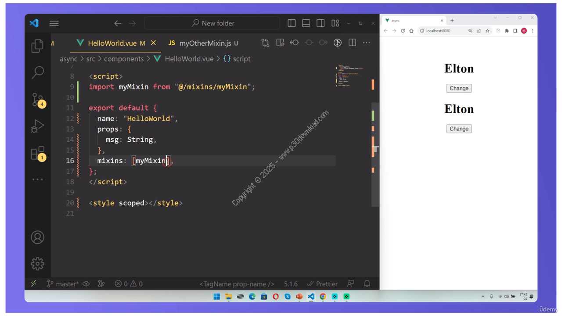This screenshot has height=316, width=562.
Task: Open Source Control view with 4 changes
Action: (x=38, y=100)
